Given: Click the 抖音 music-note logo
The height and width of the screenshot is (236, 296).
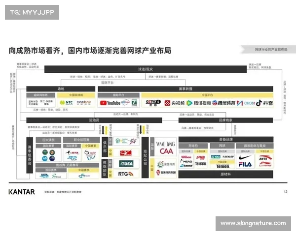Looking at the screenshot, I should tap(264, 103).
